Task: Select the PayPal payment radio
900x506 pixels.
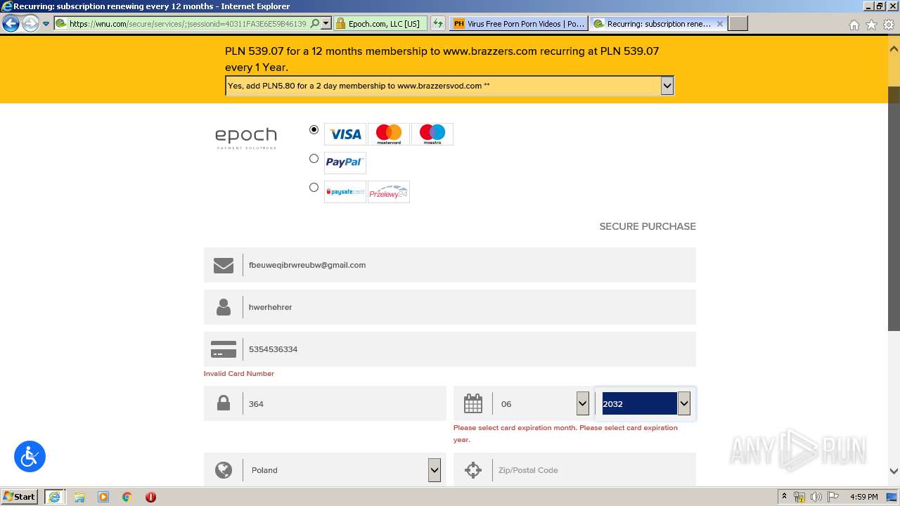Action: [x=314, y=158]
